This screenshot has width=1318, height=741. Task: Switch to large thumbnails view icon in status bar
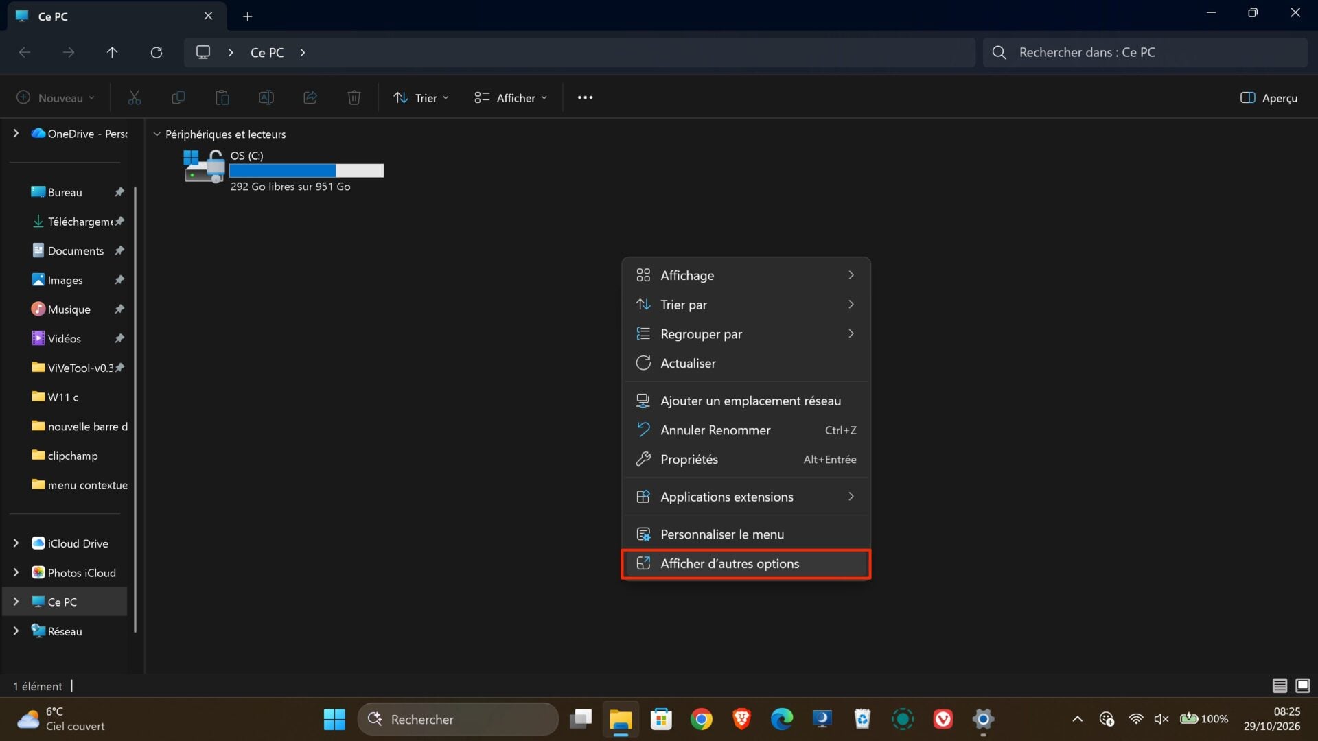click(x=1302, y=685)
